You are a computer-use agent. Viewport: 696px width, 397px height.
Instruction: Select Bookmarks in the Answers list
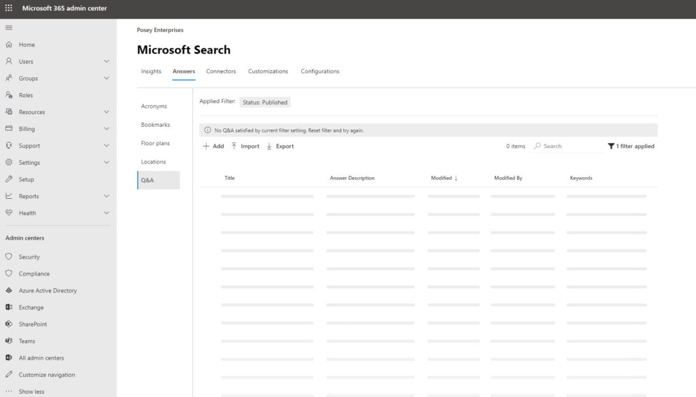[156, 125]
